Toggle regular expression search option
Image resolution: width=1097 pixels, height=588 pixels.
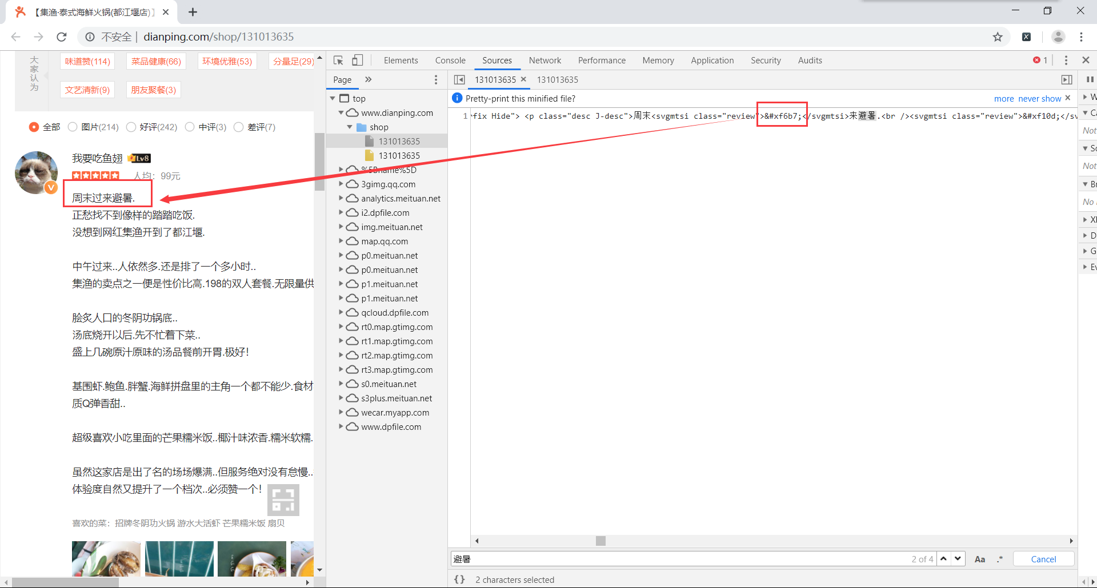(999, 559)
